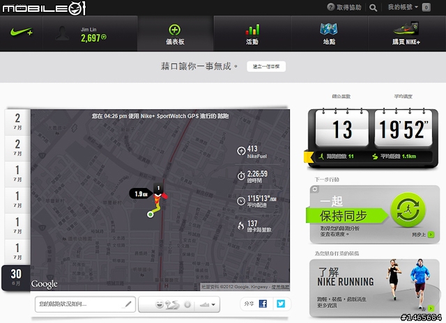446x323 pixels.
Task: Click the create-a-goal button beside the slogan
Action: point(266,66)
